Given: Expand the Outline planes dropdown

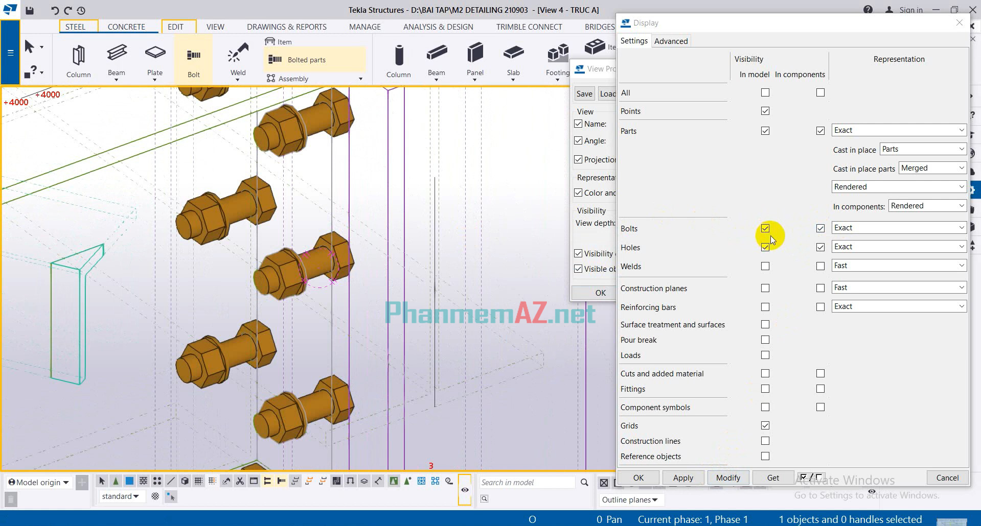Looking at the screenshot, I should (631, 499).
